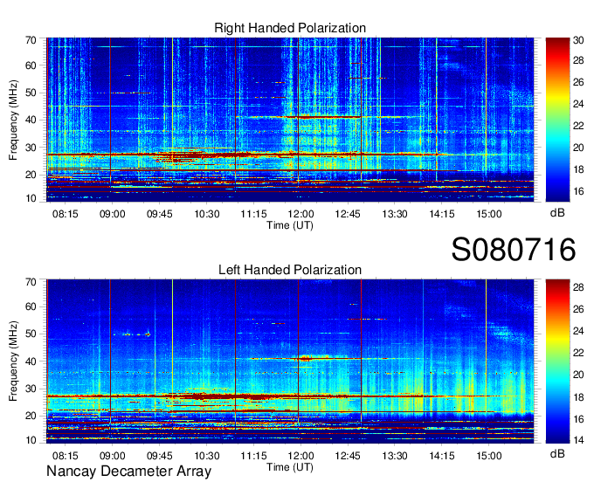594x482 pixels.
Task: Click the top colorbar at 30 dB red end
Action: pyautogui.click(x=557, y=40)
